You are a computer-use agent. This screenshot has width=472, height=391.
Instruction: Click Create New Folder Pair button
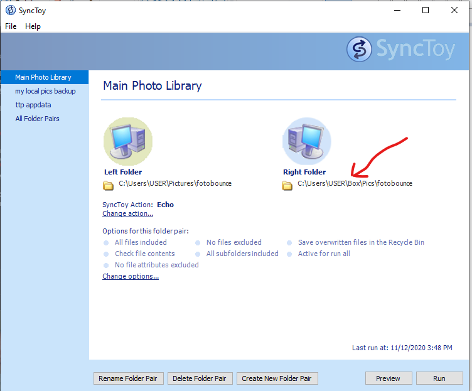(x=277, y=378)
